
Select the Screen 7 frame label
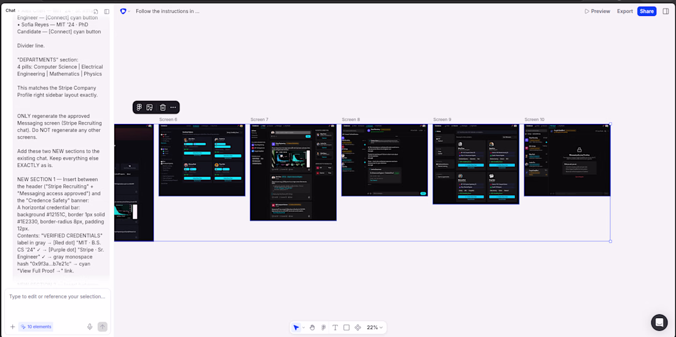click(x=259, y=119)
